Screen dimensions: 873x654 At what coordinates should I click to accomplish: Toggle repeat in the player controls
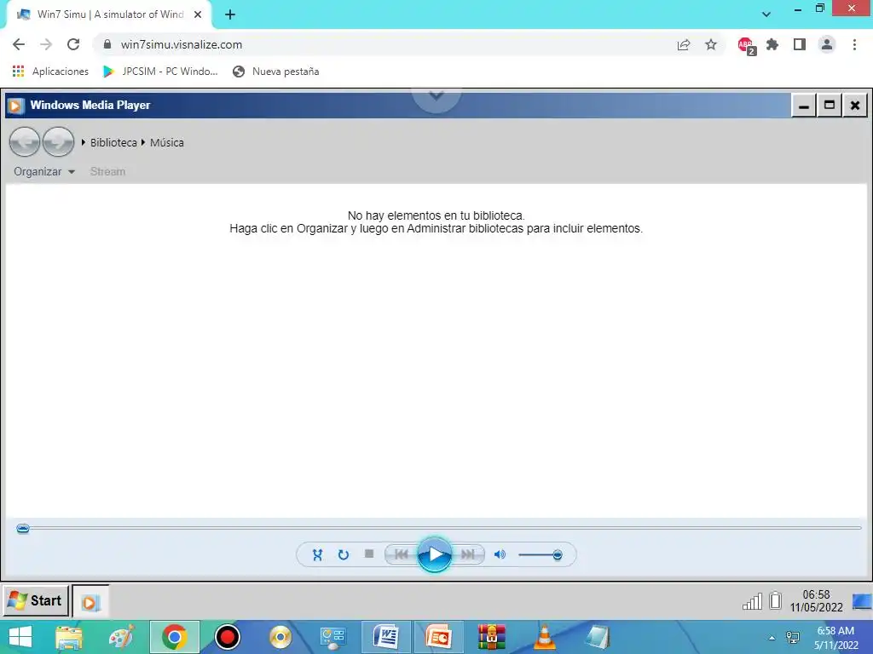click(x=344, y=555)
